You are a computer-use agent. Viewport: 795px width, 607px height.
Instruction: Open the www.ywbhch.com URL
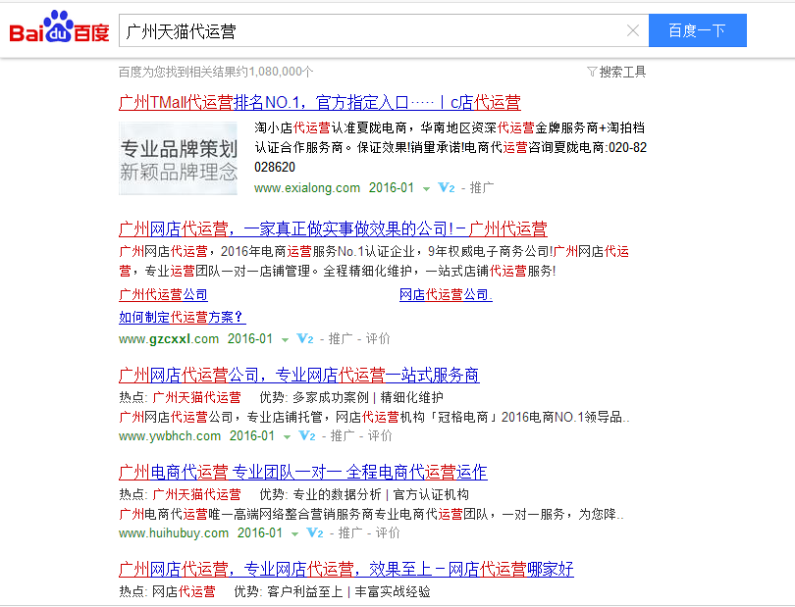[x=170, y=436]
